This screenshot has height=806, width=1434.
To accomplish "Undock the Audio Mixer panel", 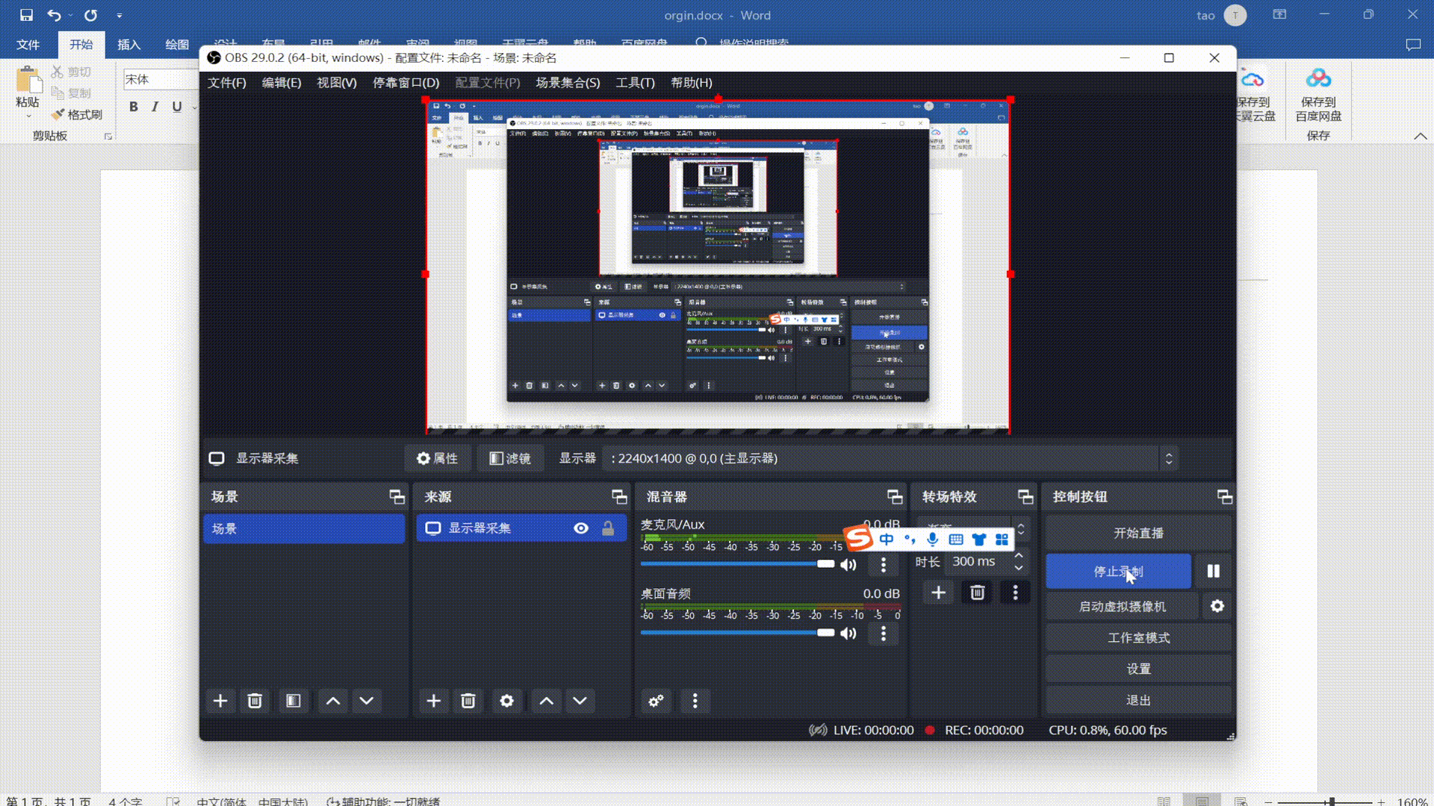I will (895, 497).
